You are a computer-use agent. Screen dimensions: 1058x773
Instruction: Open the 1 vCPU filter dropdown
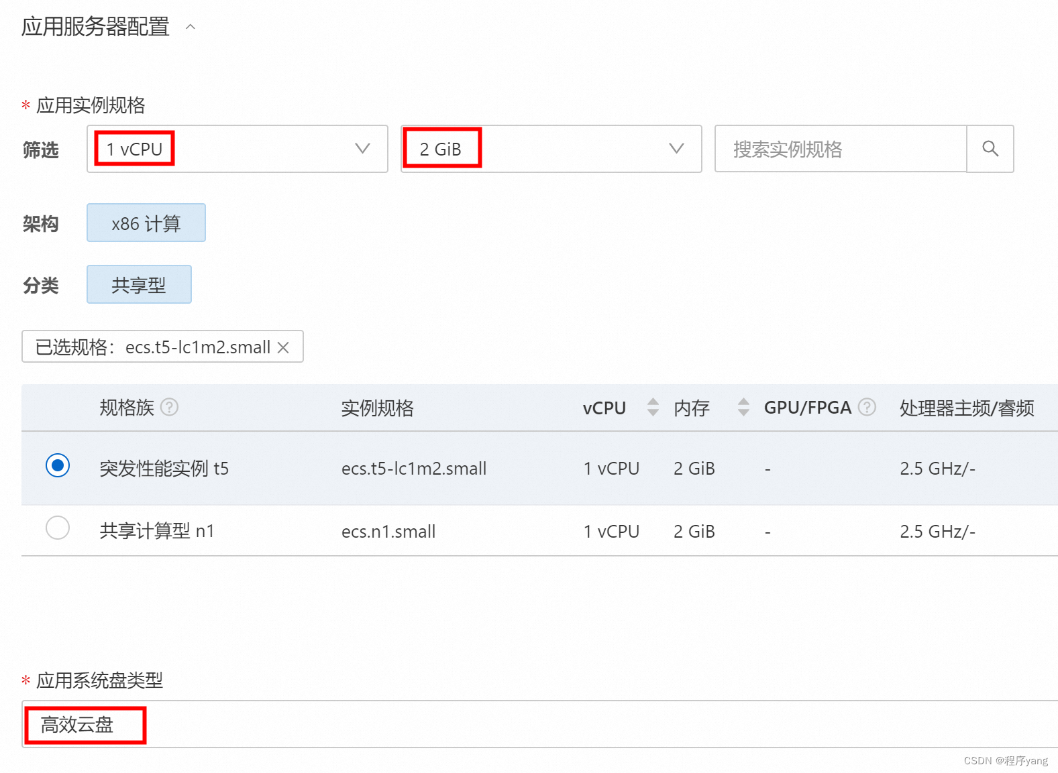(x=237, y=149)
